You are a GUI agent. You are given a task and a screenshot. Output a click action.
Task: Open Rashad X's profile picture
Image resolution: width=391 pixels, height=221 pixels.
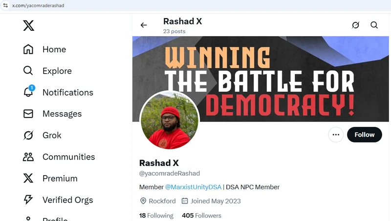pos(169,120)
